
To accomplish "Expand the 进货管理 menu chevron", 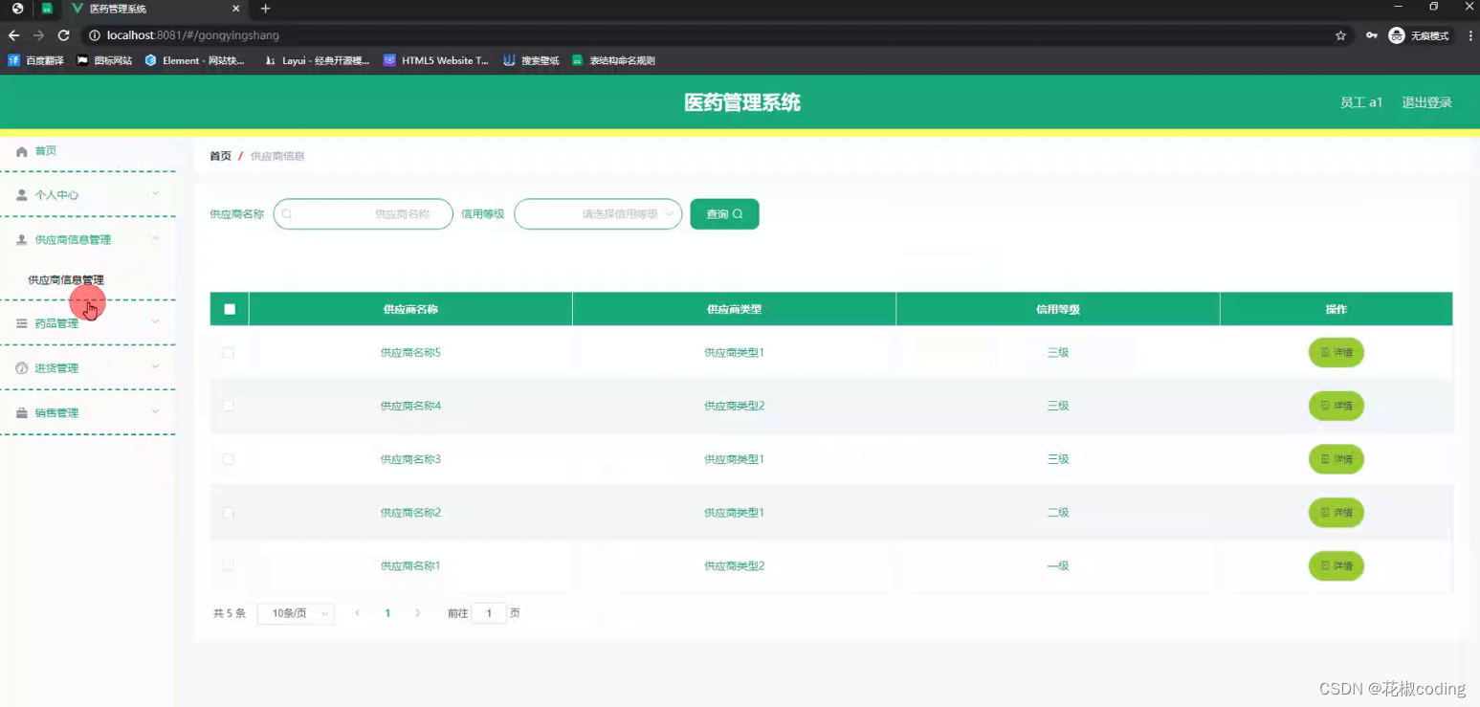I will [x=155, y=367].
